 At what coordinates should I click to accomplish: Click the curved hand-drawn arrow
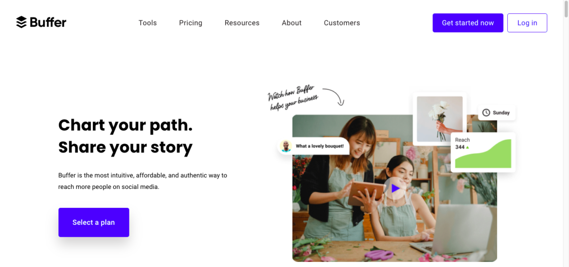point(335,96)
